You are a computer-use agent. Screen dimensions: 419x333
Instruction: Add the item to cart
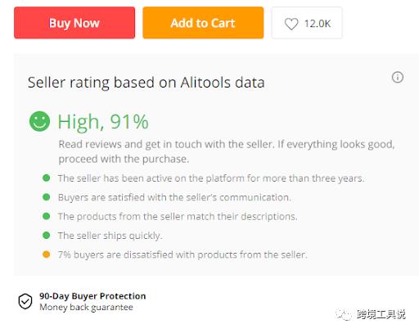tap(203, 23)
